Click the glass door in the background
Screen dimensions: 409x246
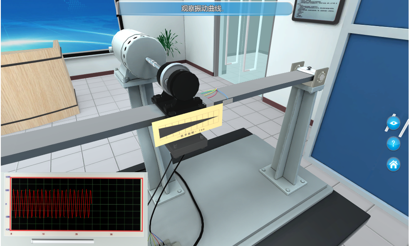(245, 46)
